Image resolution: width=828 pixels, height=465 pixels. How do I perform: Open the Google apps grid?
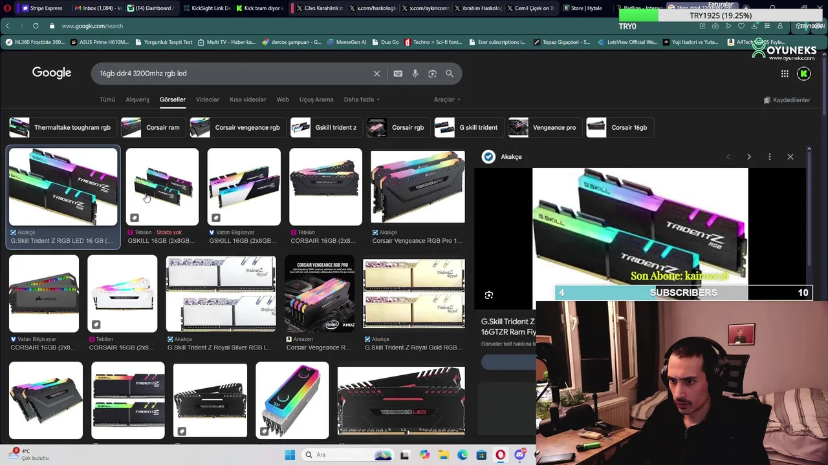pos(785,74)
